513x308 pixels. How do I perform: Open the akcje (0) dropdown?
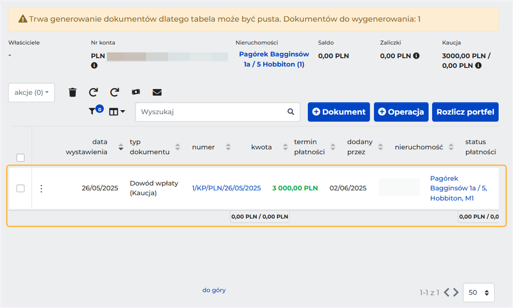point(31,92)
